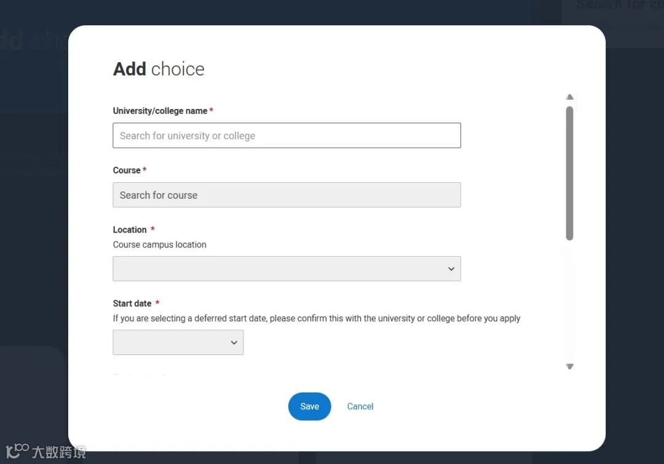Viewport: 664px width, 464px height.
Task: Click the Course campus location hint text
Action: pos(160,244)
